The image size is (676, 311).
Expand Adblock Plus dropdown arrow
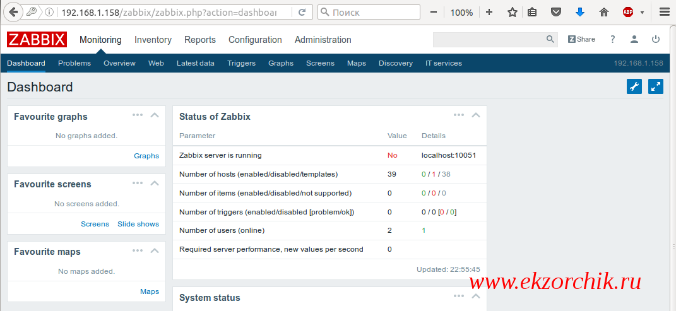642,13
